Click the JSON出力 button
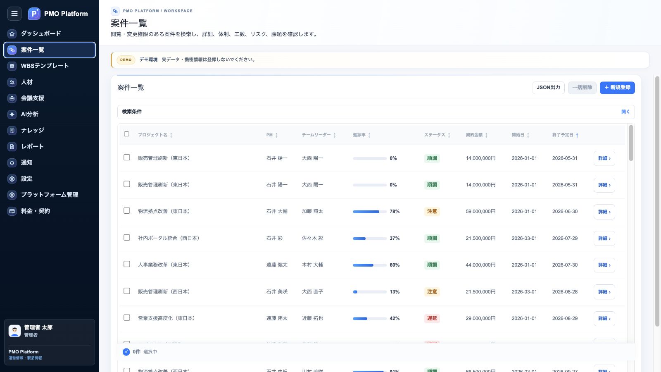Screen dimensions: 661x372 [548, 88]
